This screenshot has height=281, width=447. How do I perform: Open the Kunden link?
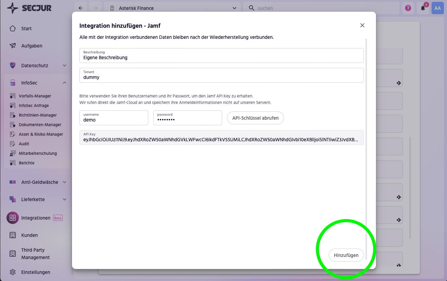click(29, 235)
